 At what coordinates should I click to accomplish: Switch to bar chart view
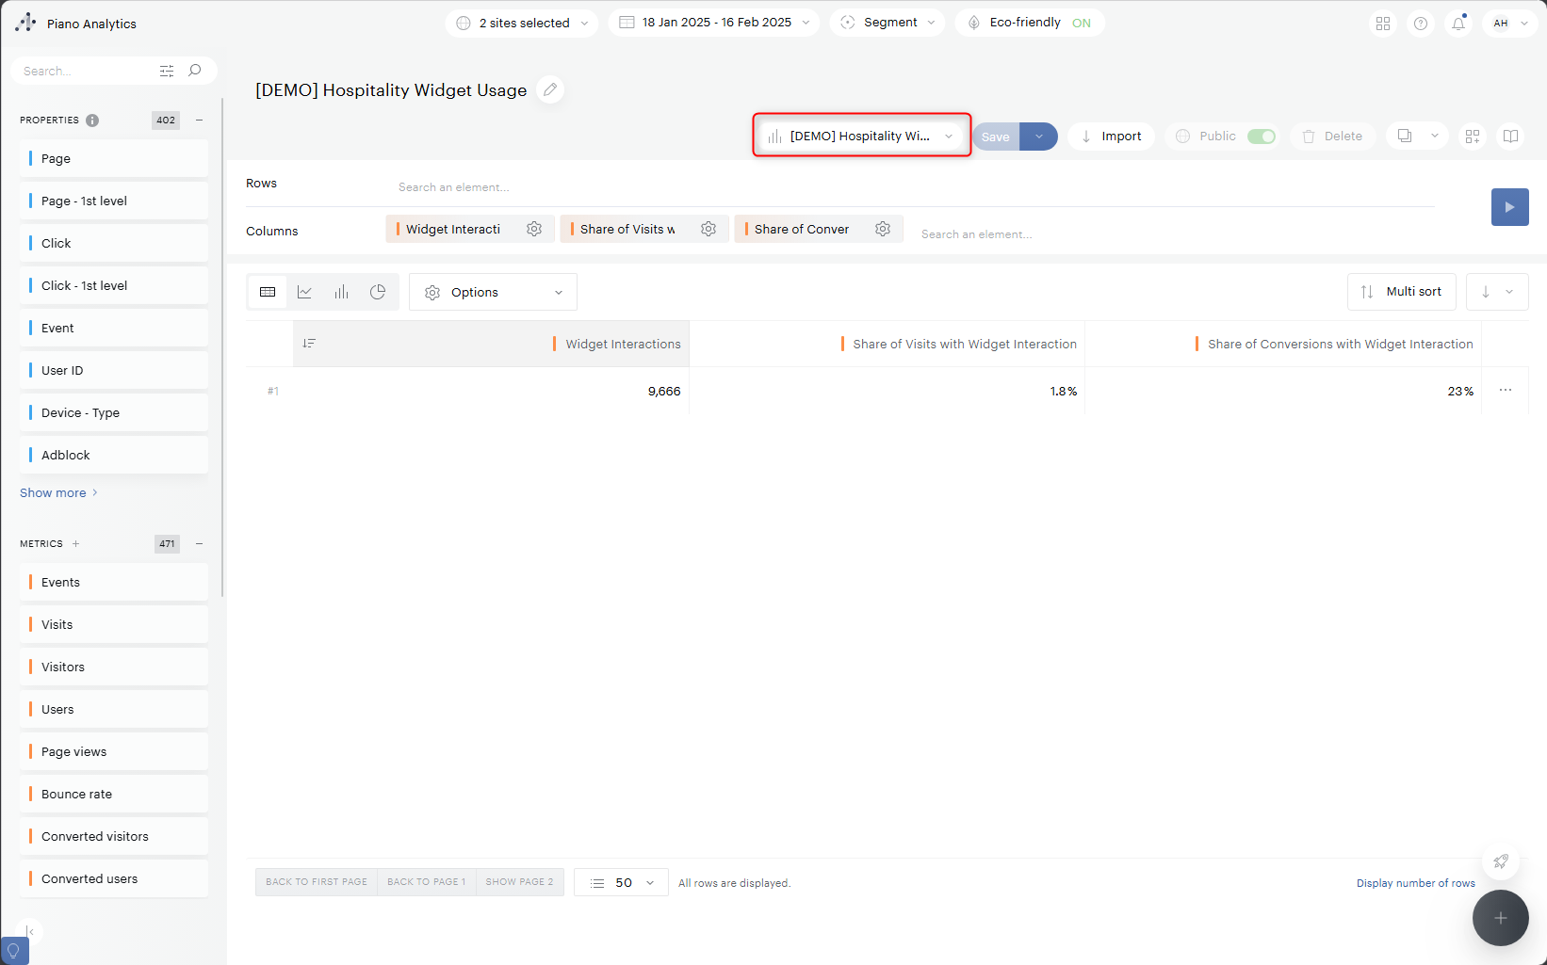(341, 292)
